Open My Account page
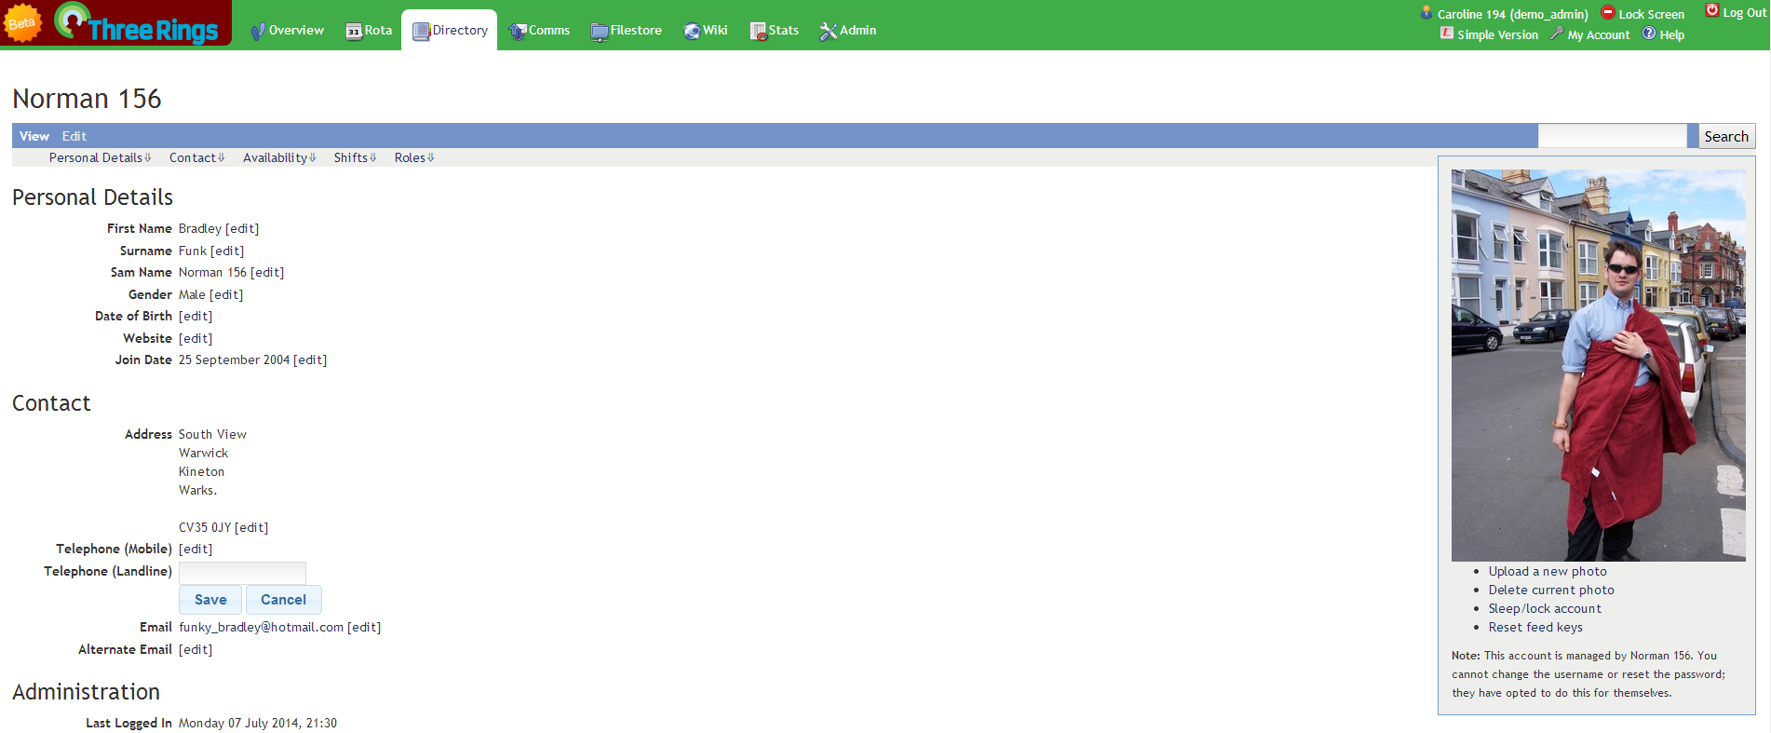1771x733 pixels. pyautogui.click(x=1599, y=34)
